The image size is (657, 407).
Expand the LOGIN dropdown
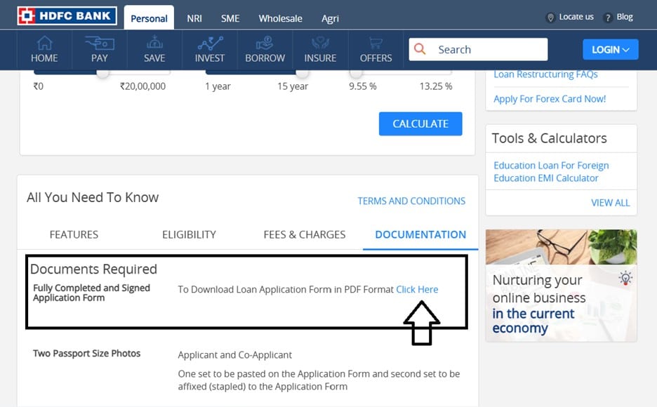pos(610,49)
